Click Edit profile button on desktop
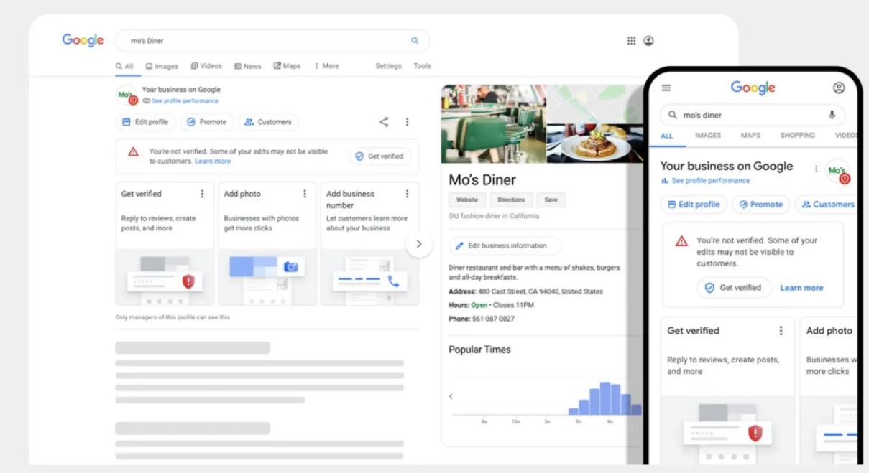The height and width of the screenshot is (473, 869). 145,122
